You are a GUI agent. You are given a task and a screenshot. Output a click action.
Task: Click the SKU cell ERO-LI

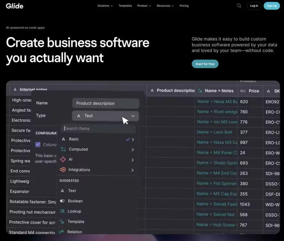coord(272,132)
